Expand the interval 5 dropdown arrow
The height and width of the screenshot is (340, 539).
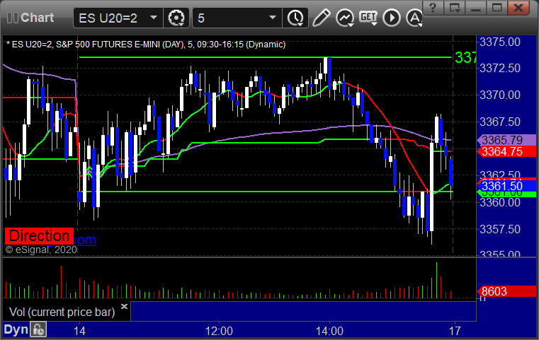tap(273, 18)
